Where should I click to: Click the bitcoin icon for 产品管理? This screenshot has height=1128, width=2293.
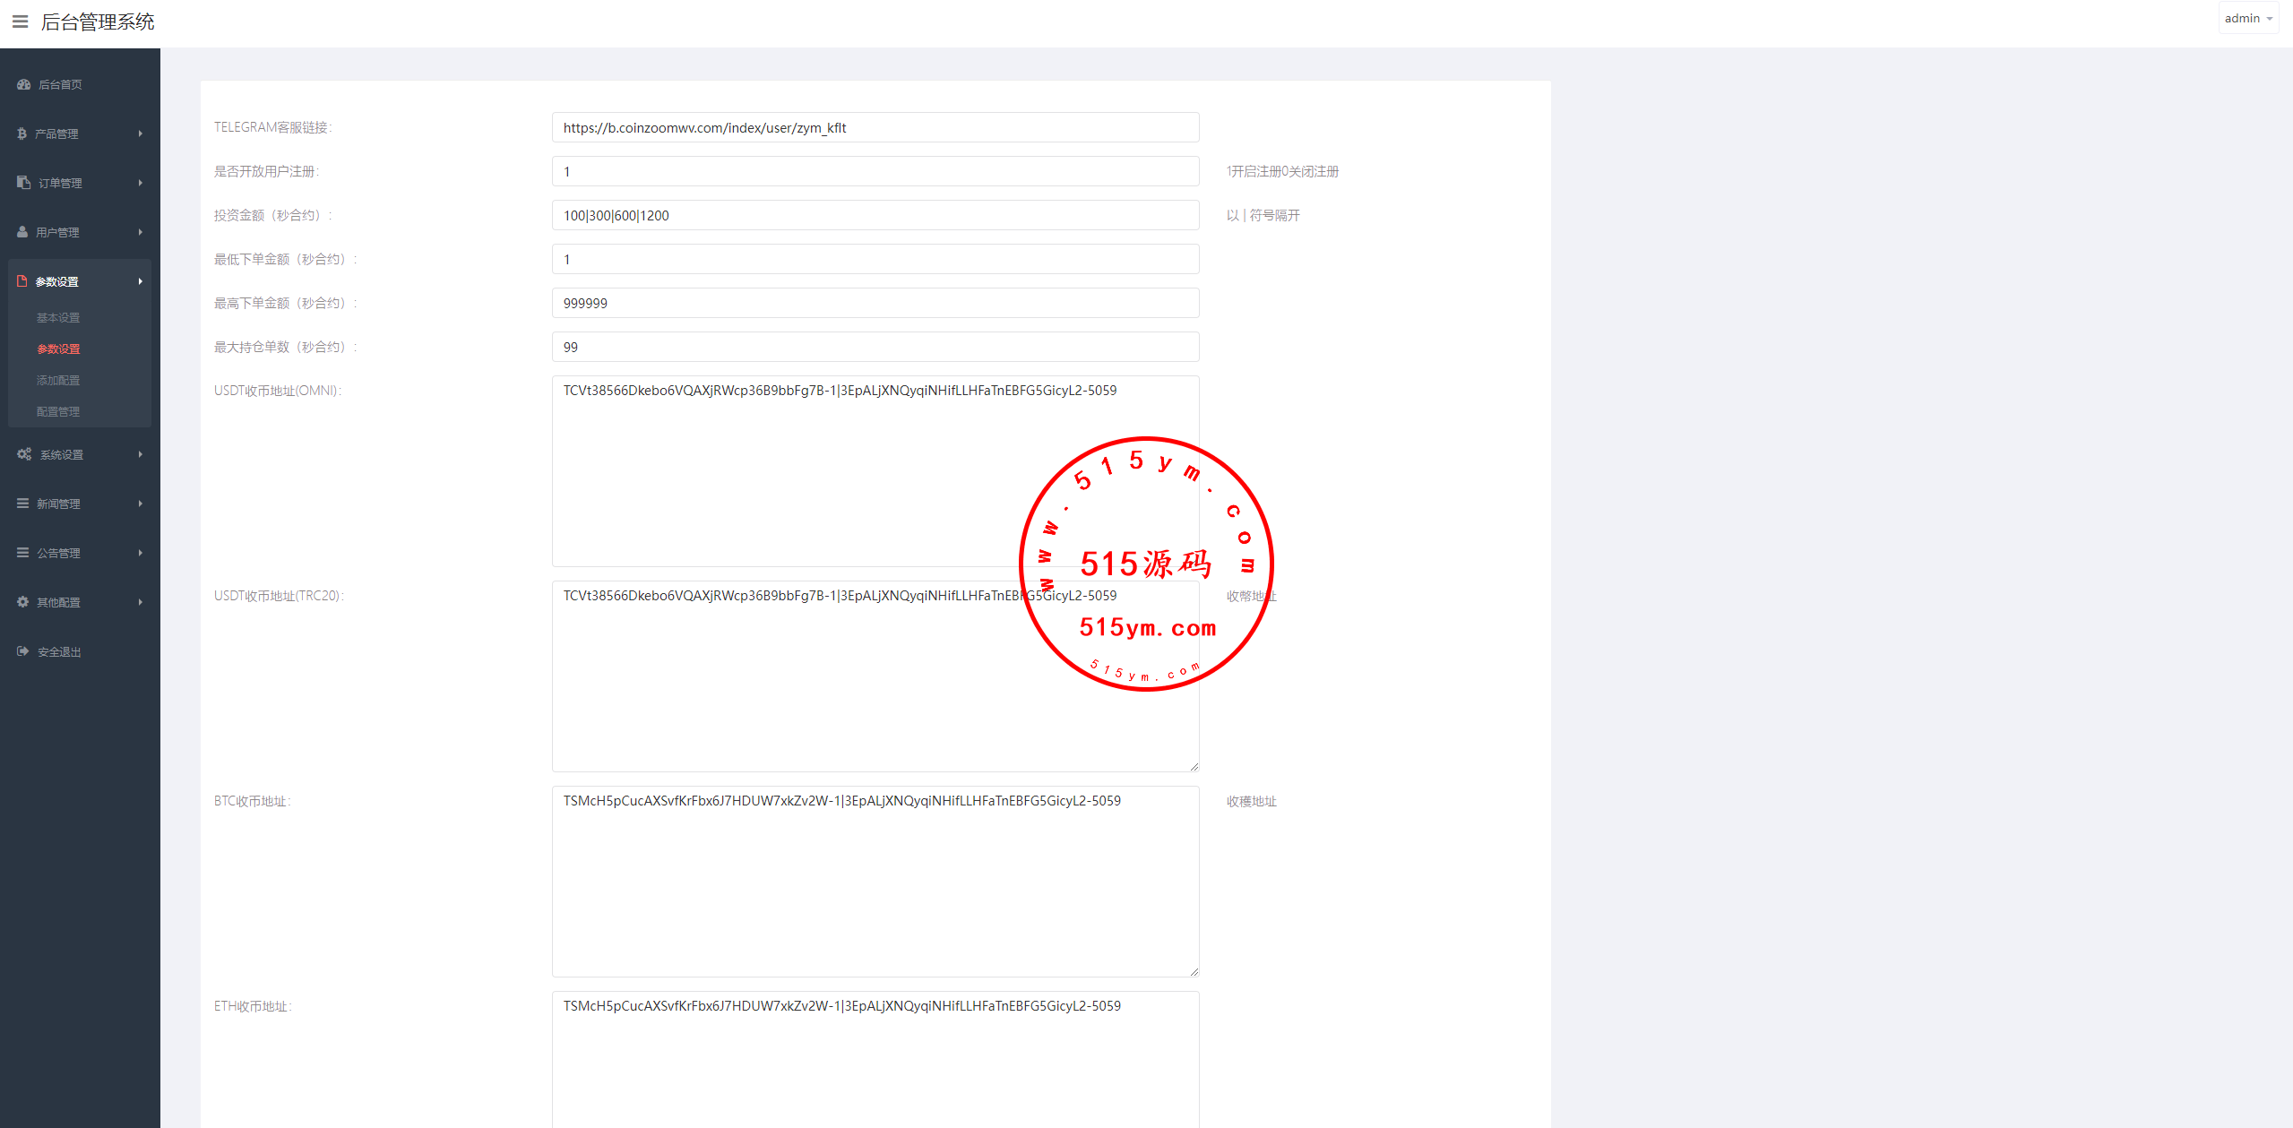click(22, 133)
